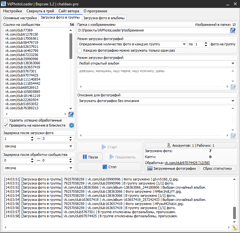
Task: Clear the log with the broom icon
Action: pos(234,228)
